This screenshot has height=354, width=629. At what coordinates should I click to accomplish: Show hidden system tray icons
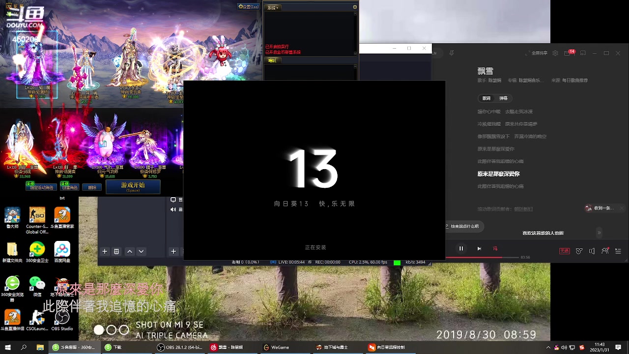548,347
